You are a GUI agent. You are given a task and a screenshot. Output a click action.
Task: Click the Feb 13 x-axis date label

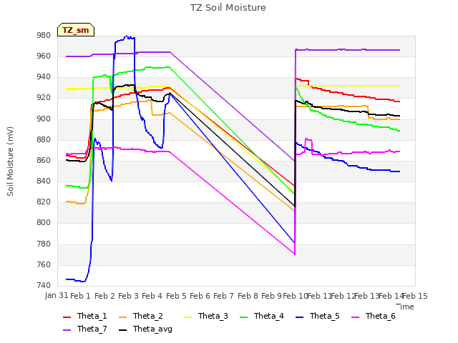coord(367,296)
